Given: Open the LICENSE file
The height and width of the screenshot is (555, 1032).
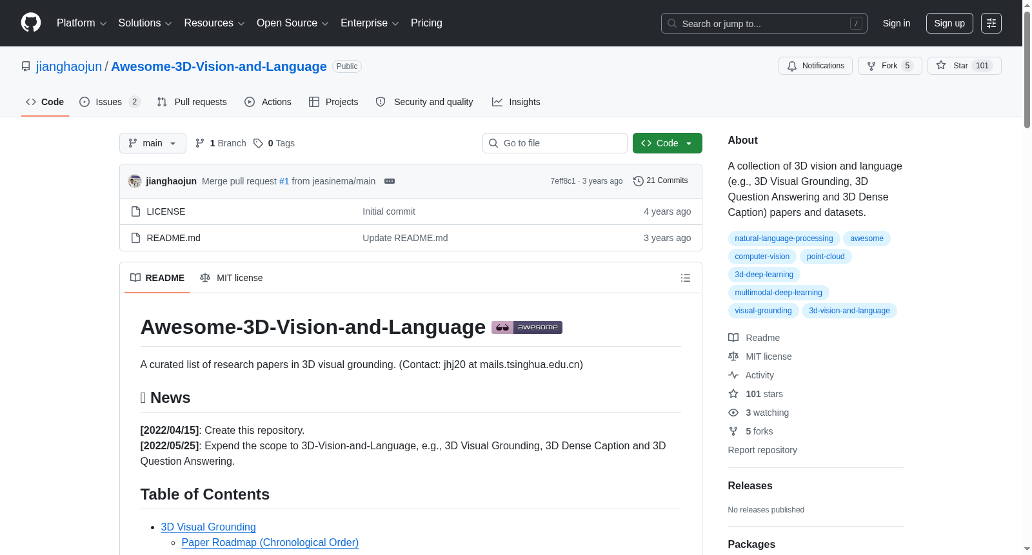Looking at the screenshot, I should (166, 211).
